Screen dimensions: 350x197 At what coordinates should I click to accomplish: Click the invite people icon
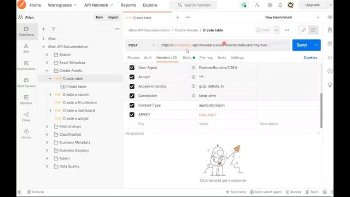pyautogui.click(x=257, y=5)
